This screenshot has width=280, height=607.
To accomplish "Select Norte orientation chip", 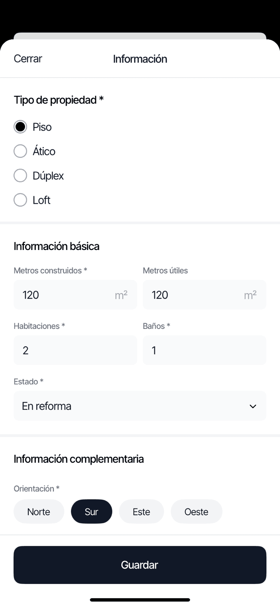I will point(39,512).
